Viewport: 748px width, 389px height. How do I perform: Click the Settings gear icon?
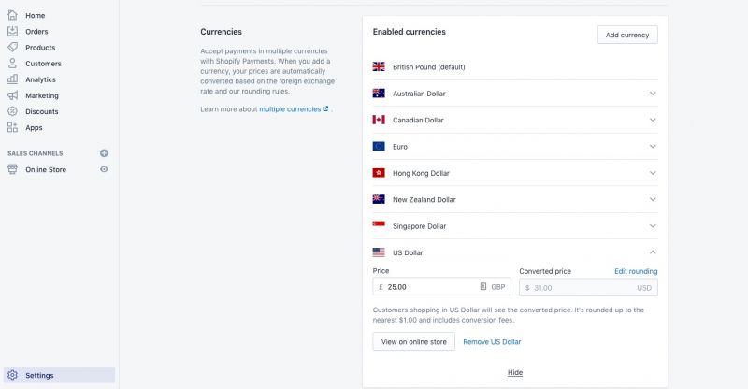(x=13, y=375)
